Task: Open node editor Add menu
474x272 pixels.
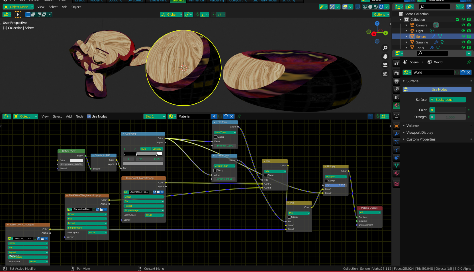Action: [69, 116]
